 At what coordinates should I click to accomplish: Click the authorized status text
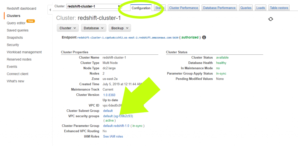click(x=190, y=38)
